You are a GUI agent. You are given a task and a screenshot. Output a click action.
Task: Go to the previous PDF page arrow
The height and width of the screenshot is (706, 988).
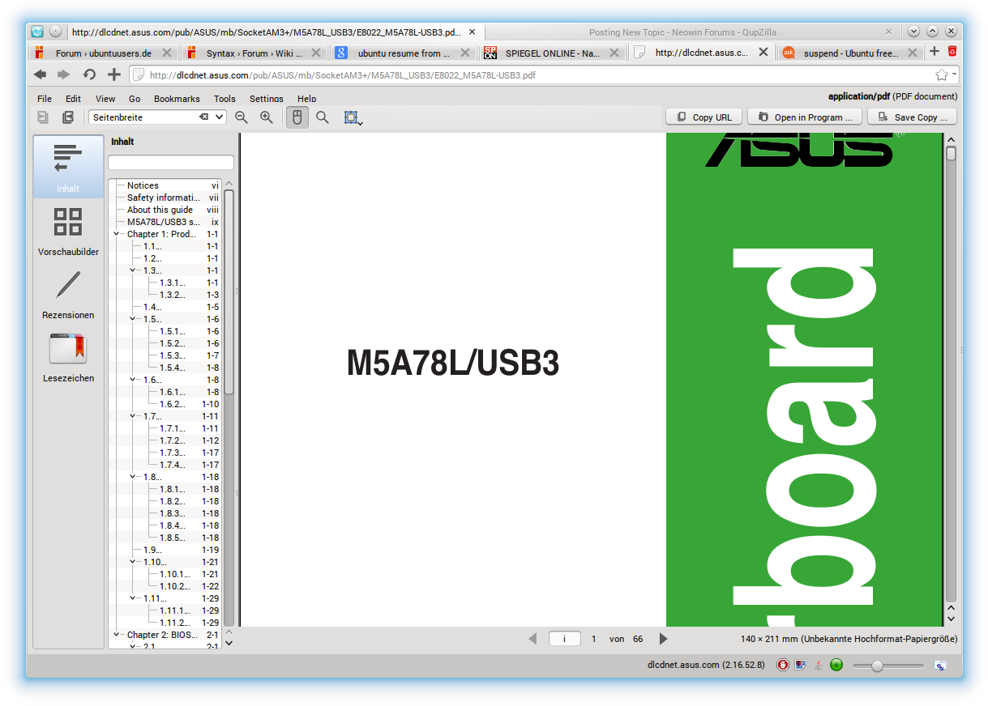[x=532, y=639]
